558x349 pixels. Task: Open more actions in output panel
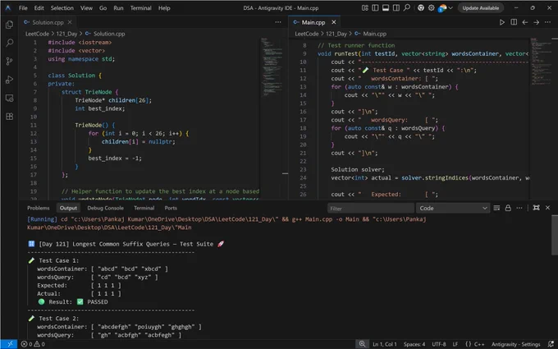(x=519, y=208)
